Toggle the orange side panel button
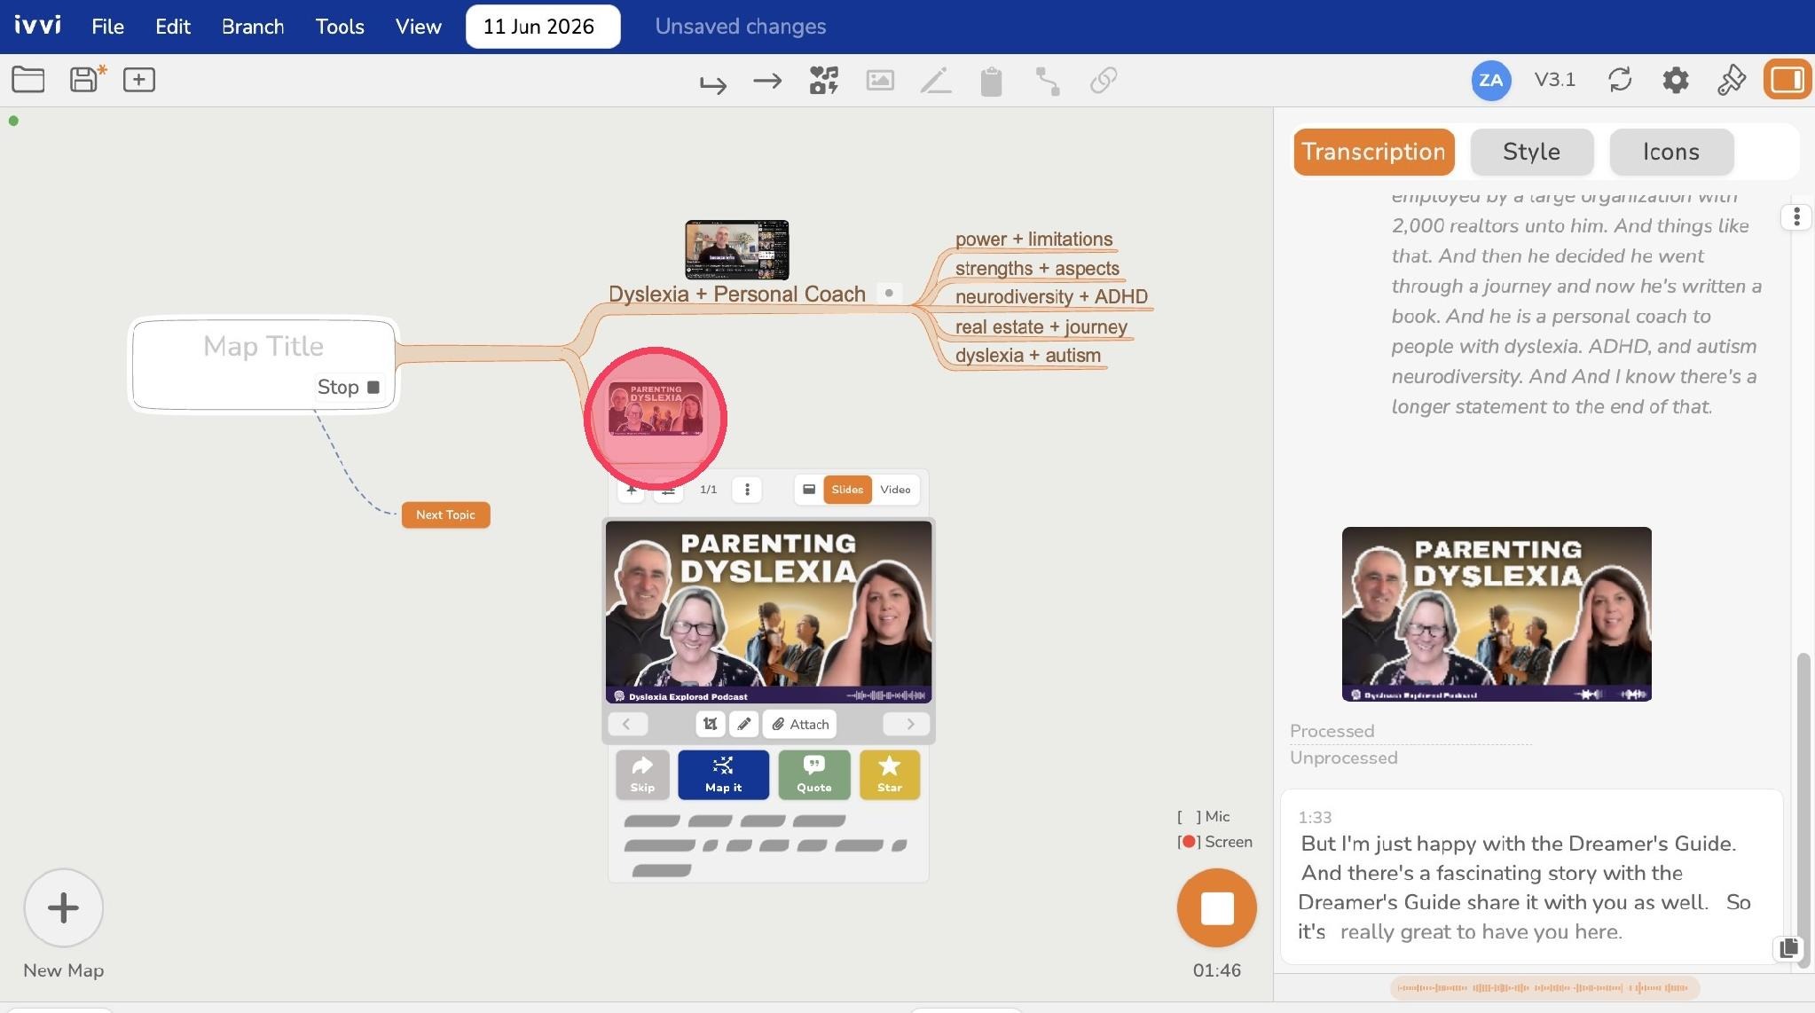Image resolution: width=1815 pixels, height=1013 pixels. pos(1787,80)
